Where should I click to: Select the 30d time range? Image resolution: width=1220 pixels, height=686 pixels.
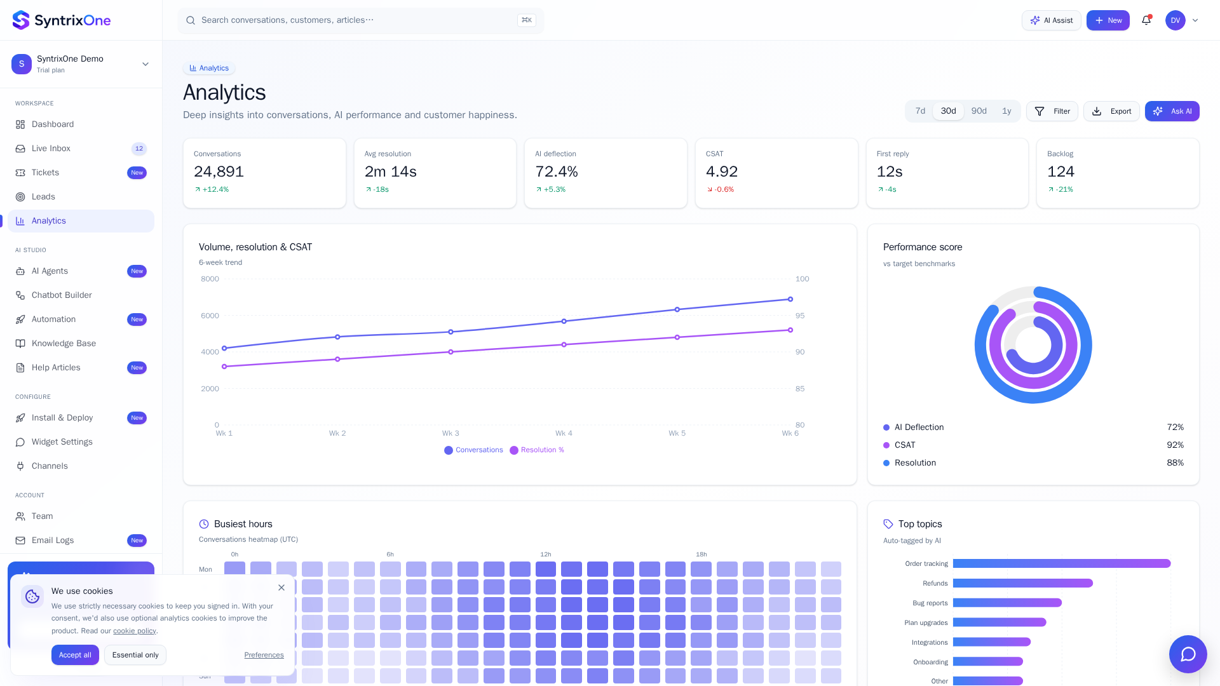(948, 111)
